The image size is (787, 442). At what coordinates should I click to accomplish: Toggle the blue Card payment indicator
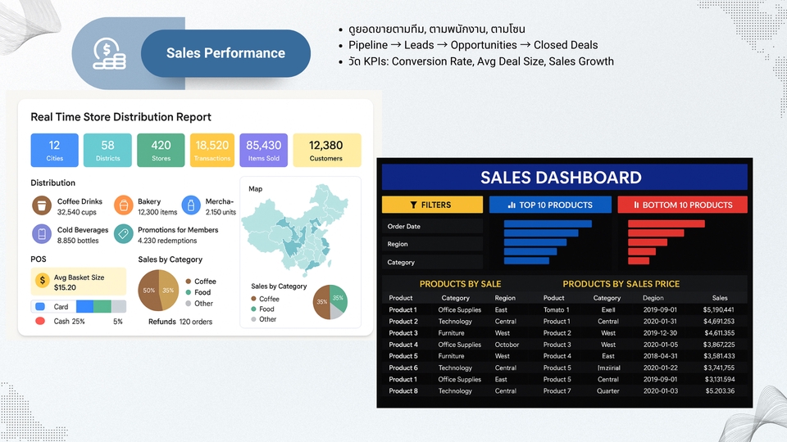[x=39, y=307]
